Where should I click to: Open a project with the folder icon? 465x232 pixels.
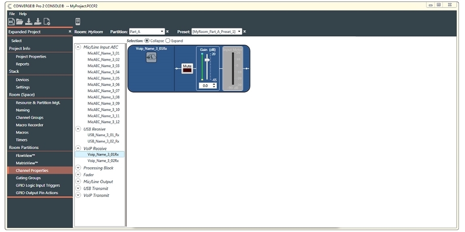click(x=20, y=22)
